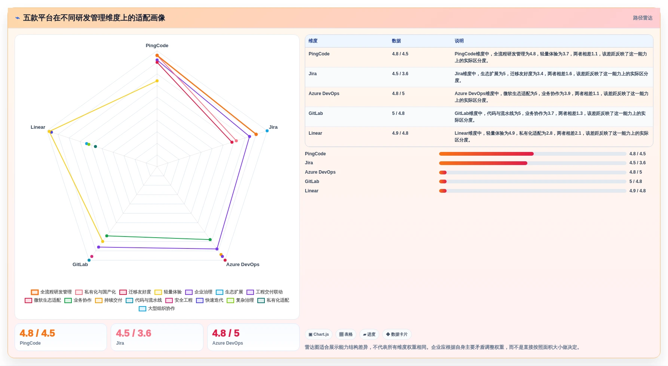Image resolution: width=668 pixels, height=366 pixels.
Task: Click the 表格 chip
Action: (x=346, y=334)
